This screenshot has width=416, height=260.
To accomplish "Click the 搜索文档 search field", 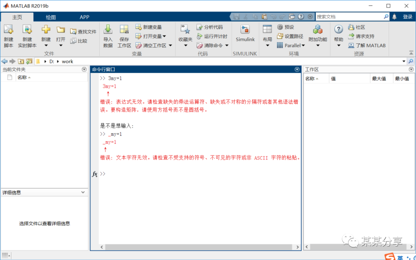I will [x=349, y=17].
